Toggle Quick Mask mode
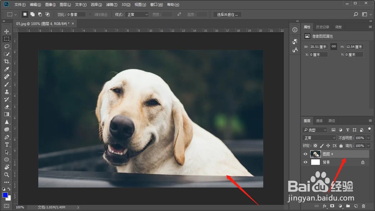 (6, 206)
